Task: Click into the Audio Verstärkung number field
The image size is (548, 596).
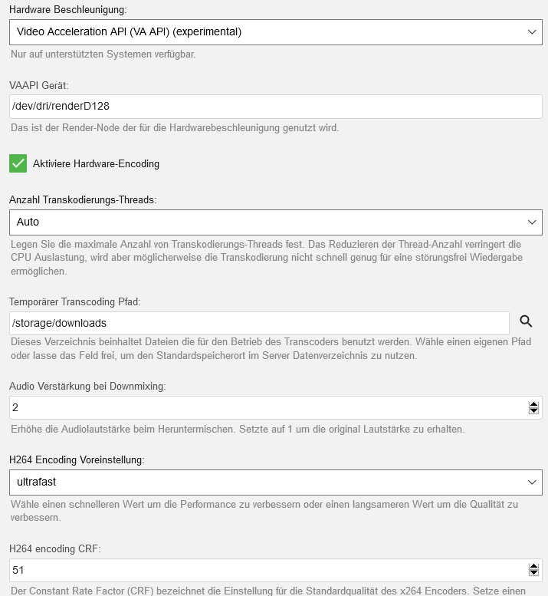Action: [x=268, y=408]
